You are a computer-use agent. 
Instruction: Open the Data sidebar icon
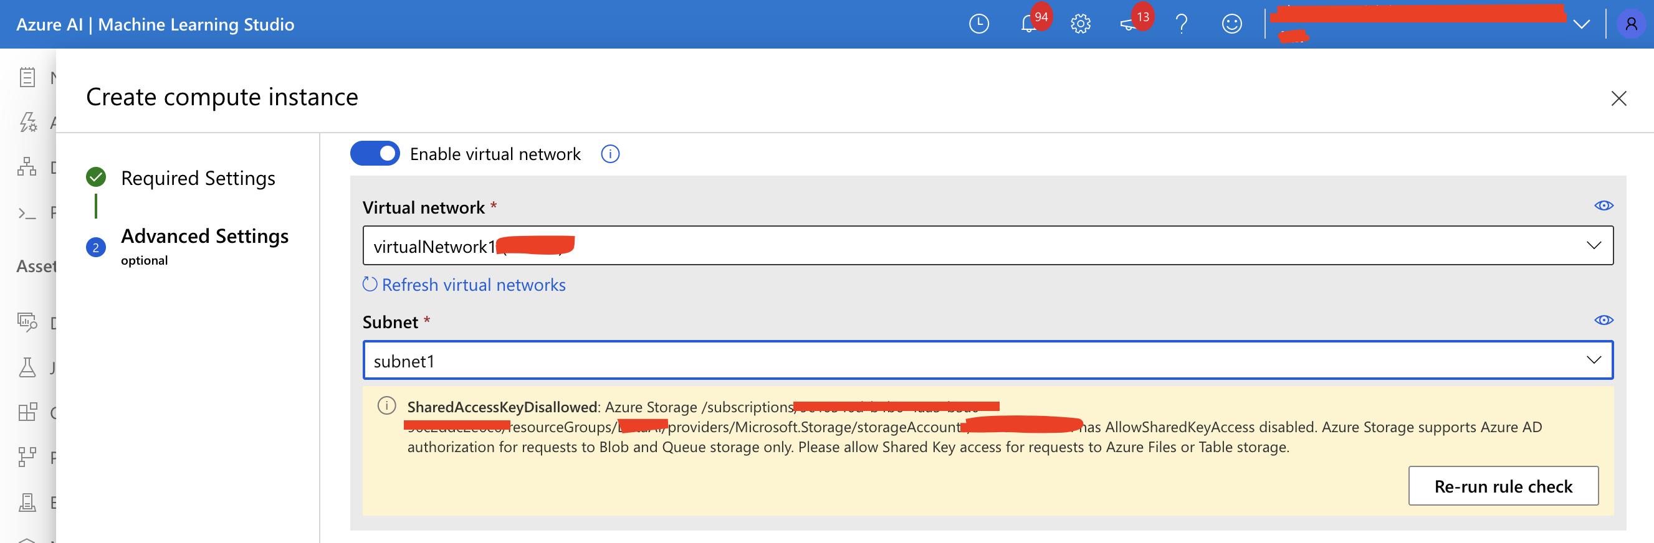coord(27,321)
